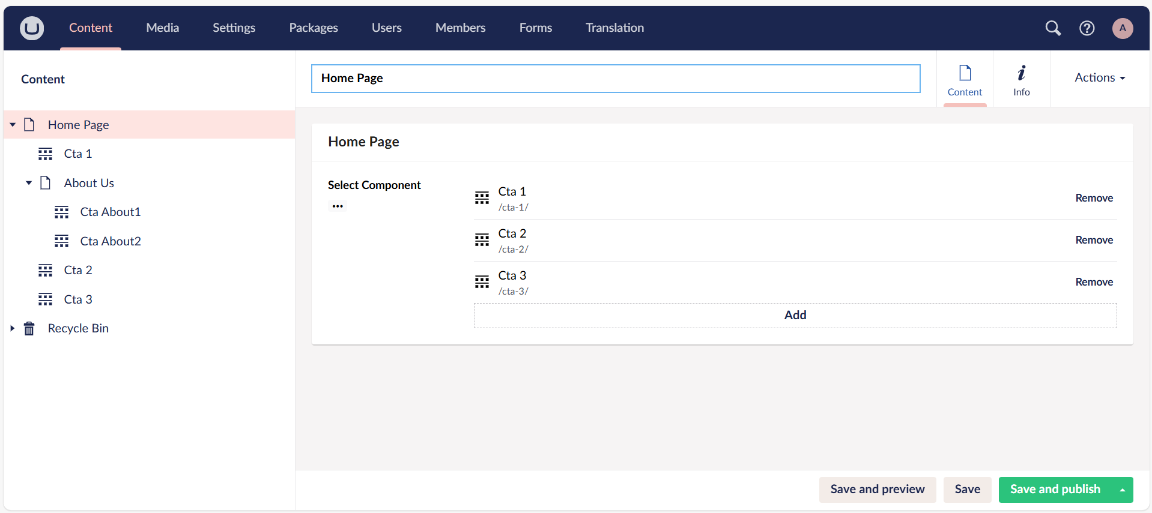Click the Cta 3 component name
1152x513 pixels.
[x=512, y=275]
